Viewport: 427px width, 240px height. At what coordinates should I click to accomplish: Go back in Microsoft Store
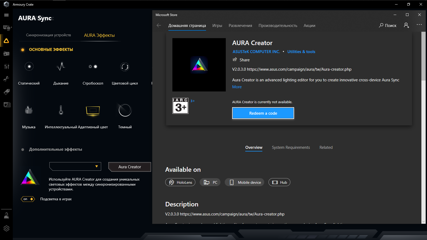[159, 25]
